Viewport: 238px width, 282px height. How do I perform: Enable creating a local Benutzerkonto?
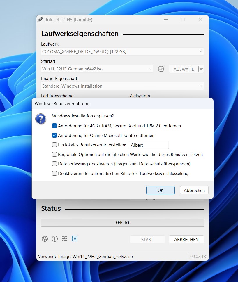(x=54, y=145)
